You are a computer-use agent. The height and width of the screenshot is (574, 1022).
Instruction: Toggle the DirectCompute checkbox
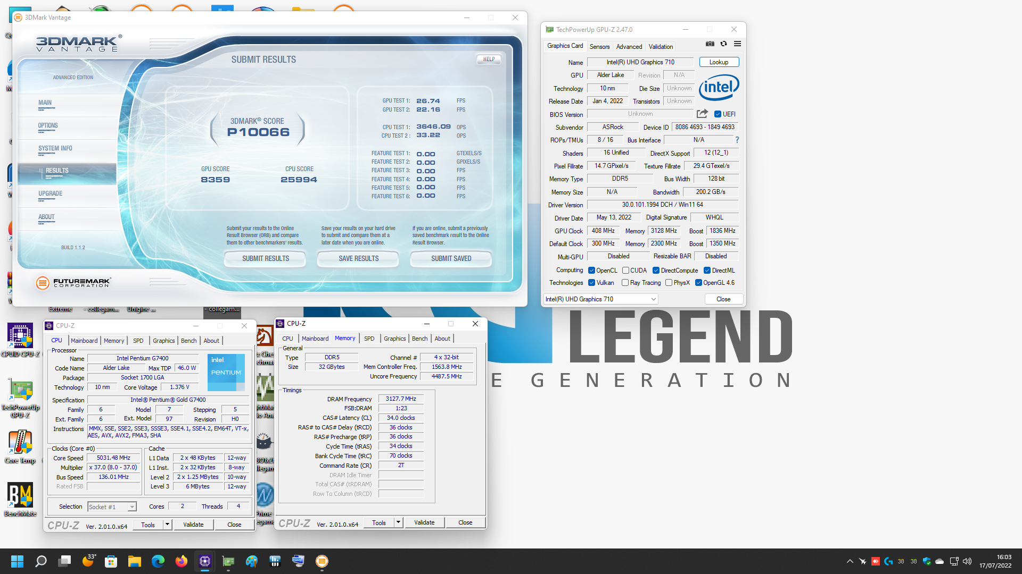tap(656, 271)
